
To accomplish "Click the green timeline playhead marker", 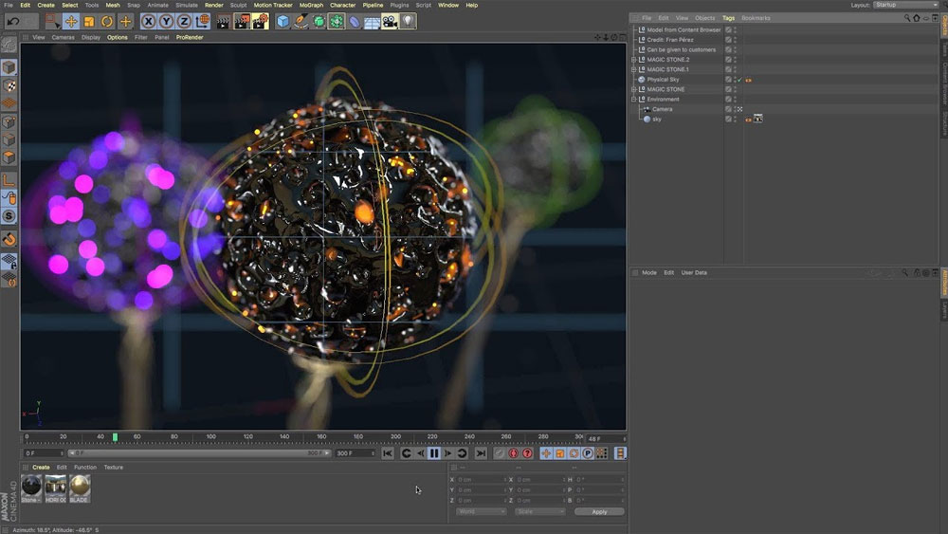I will point(115,436).
